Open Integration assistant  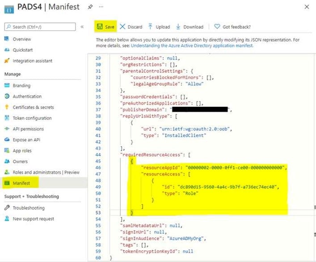click(x=33, y=61)
